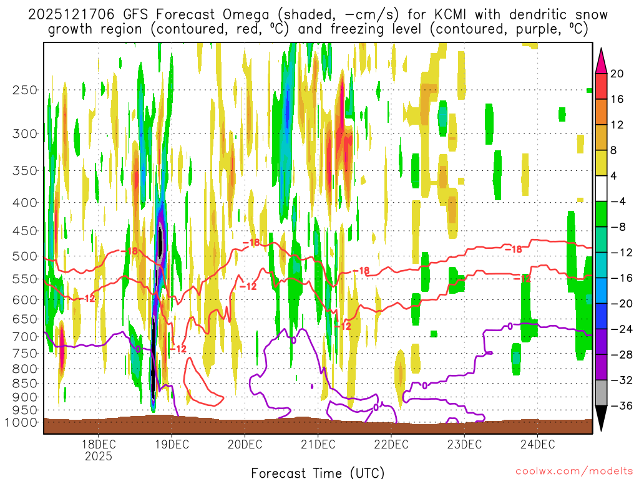
Task: Open the coolwx.com/modelts link
Action: pos(574,472)
